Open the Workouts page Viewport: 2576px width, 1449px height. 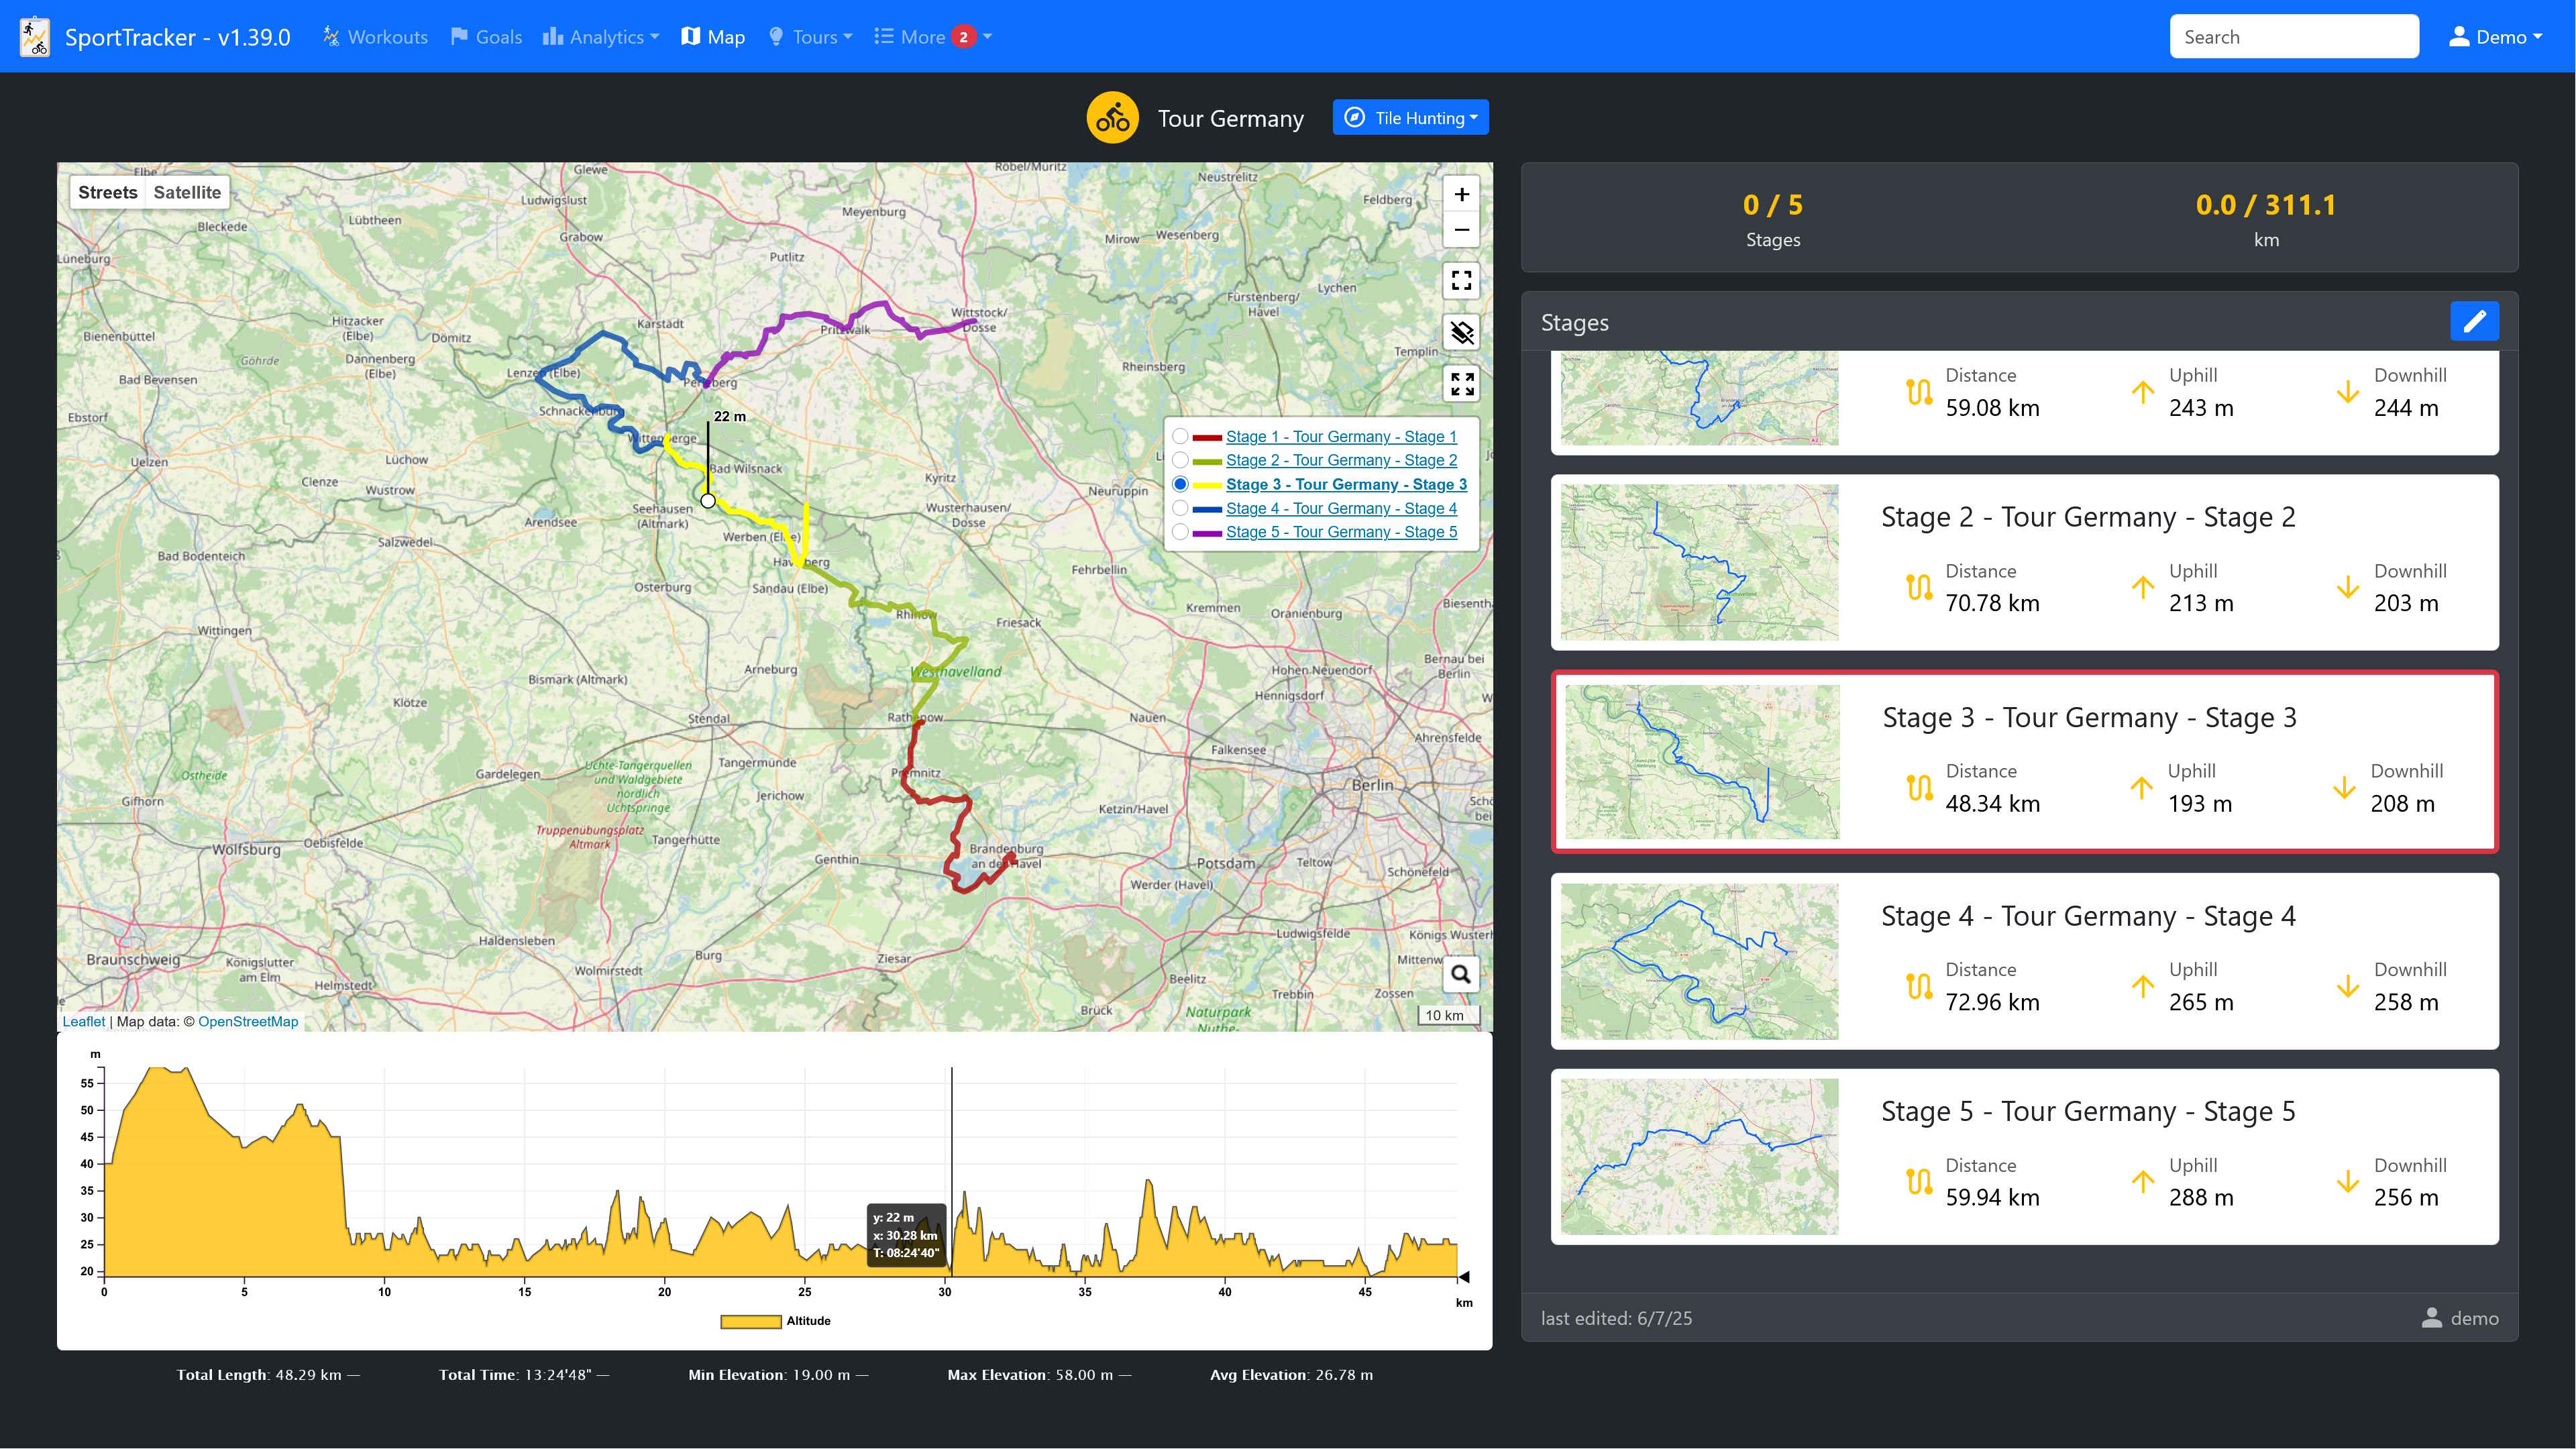(x=375, y=37)
